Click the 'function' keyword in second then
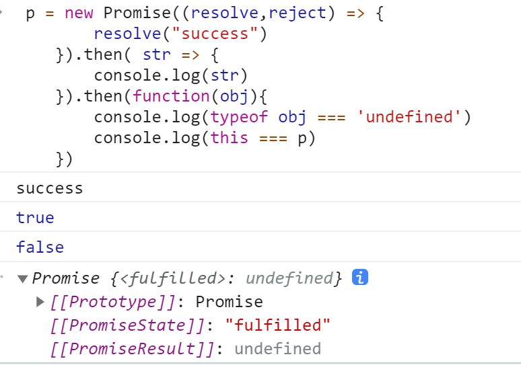Viewport: 521px width, 365px height. coord(171,96)
